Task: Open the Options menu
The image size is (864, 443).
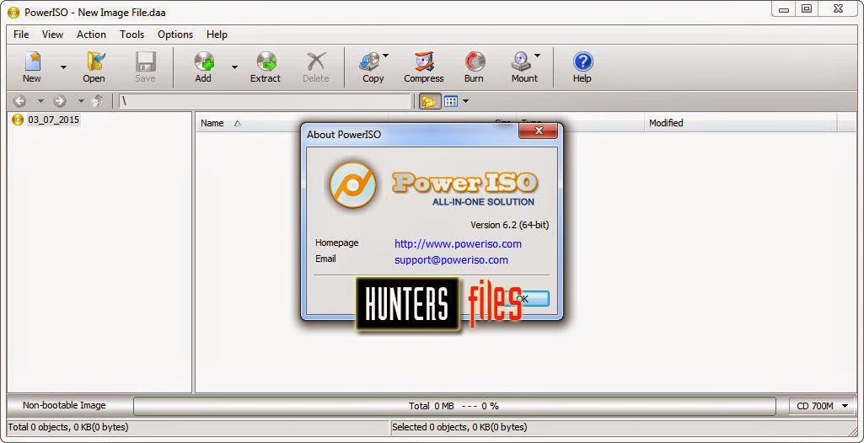Action: tap(175, 35)
